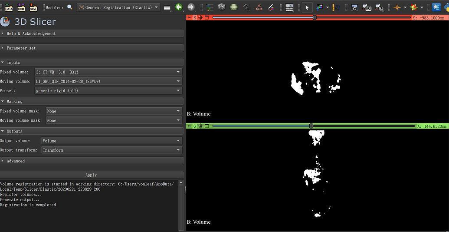The height and width of the screenshot is (232, 449).
Task: Toggle the orange crosshair icon
Action: click(397, 7)
